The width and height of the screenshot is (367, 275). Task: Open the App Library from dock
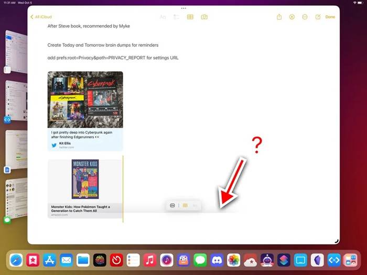[x=350, y=260]
